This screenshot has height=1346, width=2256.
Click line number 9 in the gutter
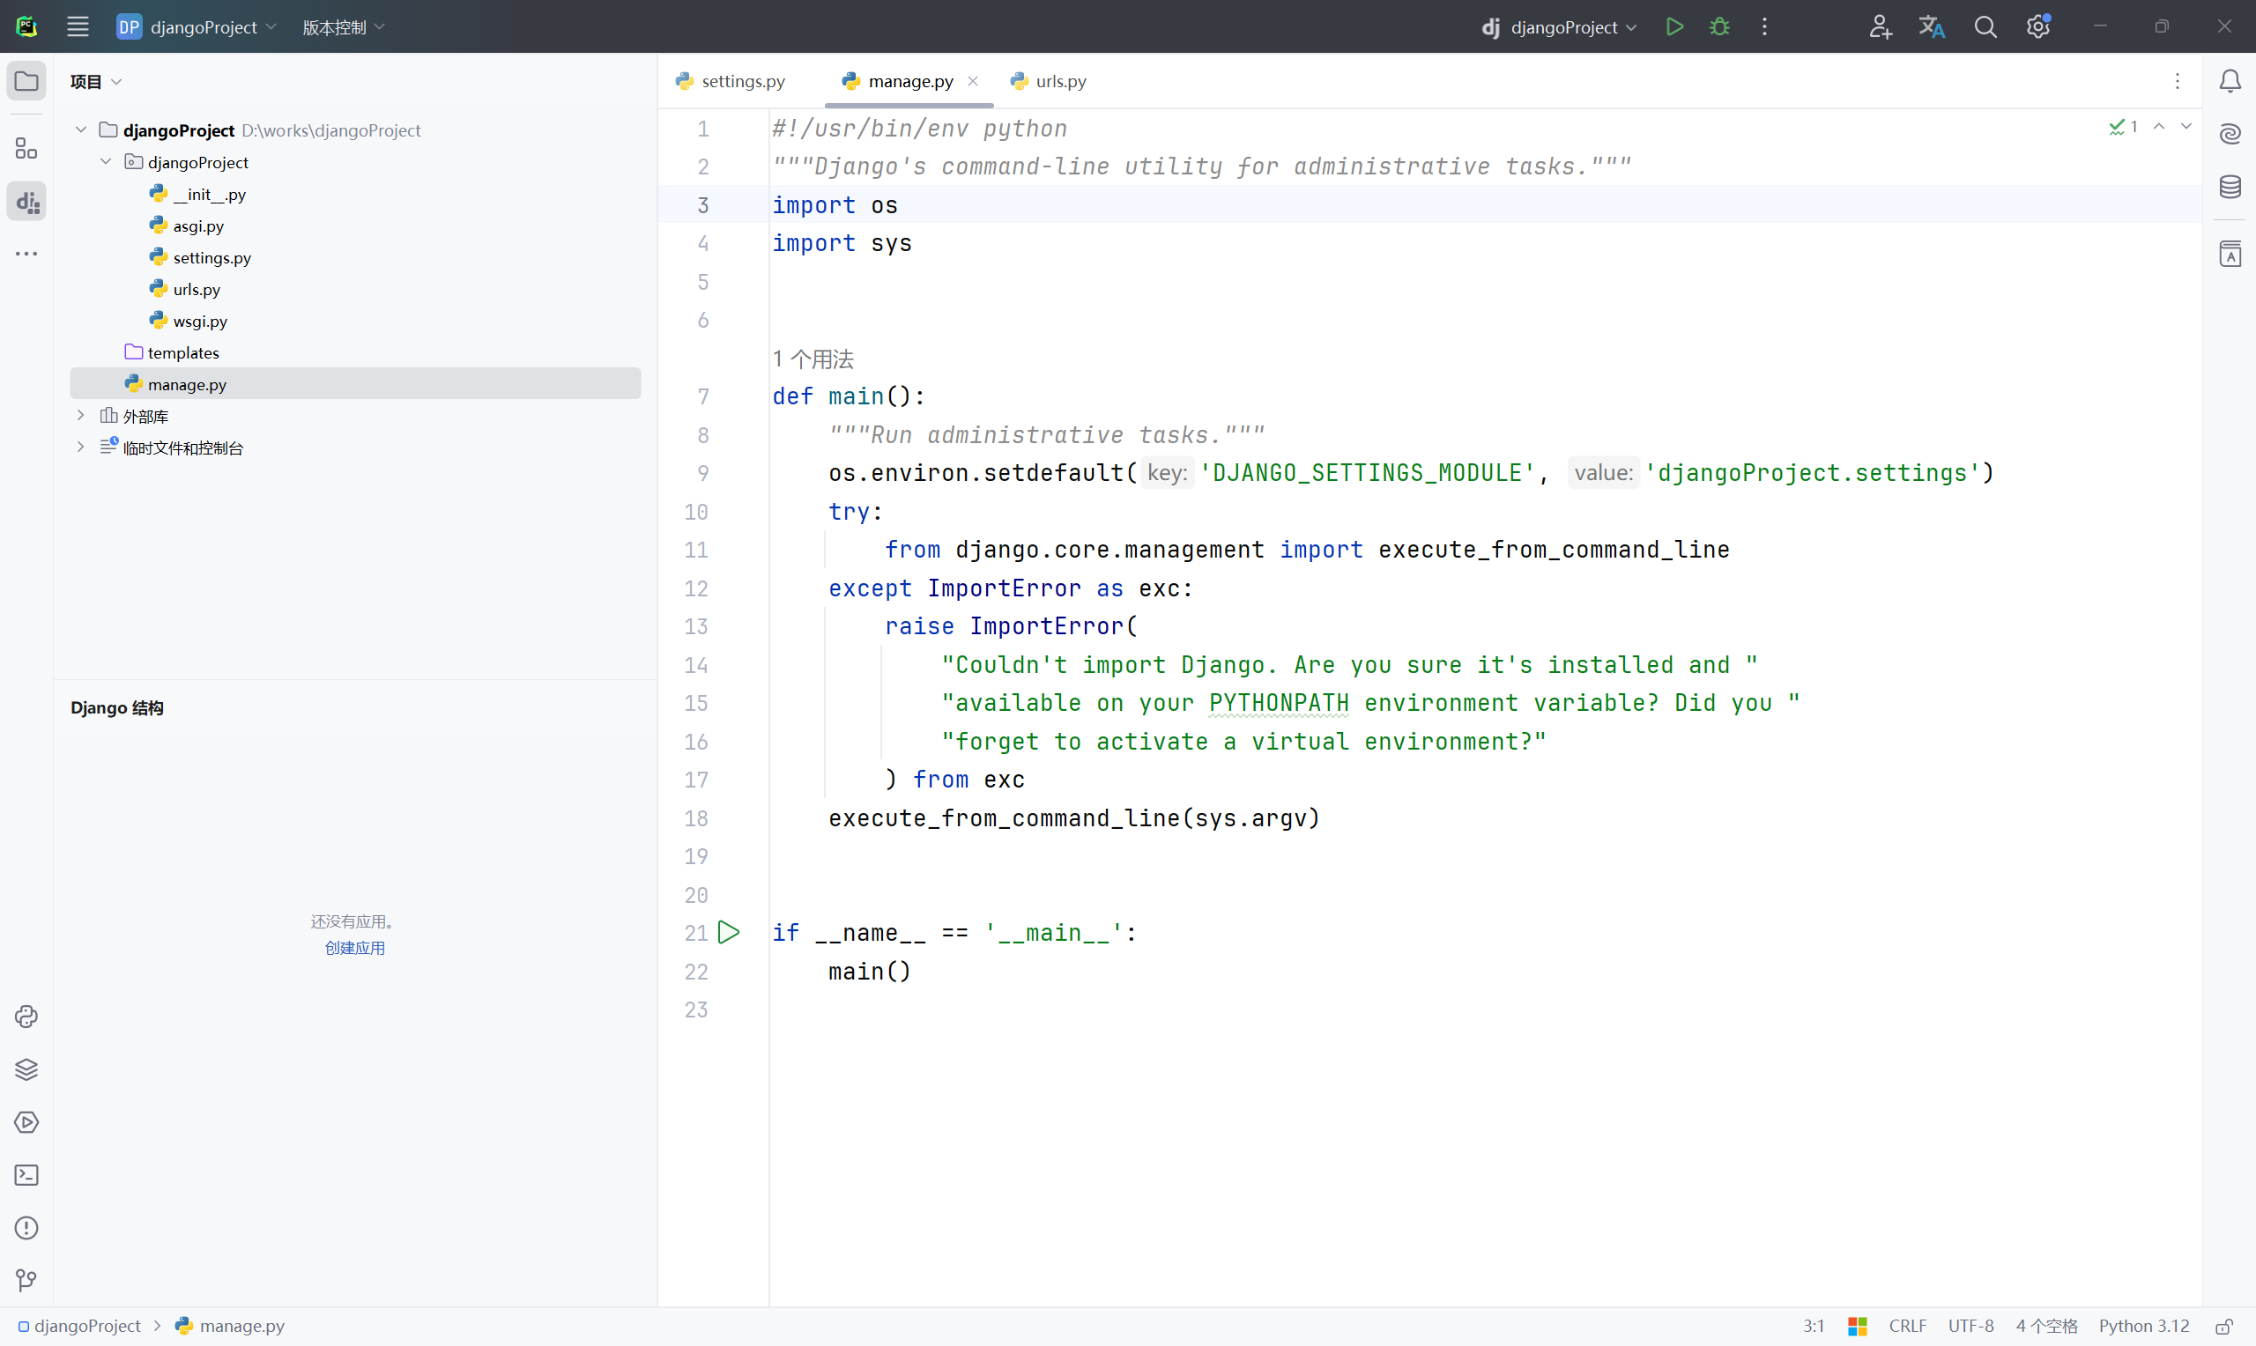(x=703, y=473)
